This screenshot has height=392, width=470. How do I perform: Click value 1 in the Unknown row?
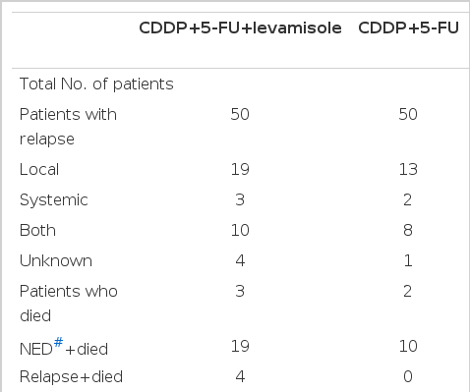click(x=408, y=261)
